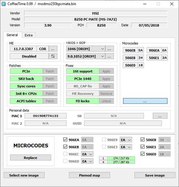
Task: Toggle the 906ED microcode checkbox
Action: (x=65, y=161)
